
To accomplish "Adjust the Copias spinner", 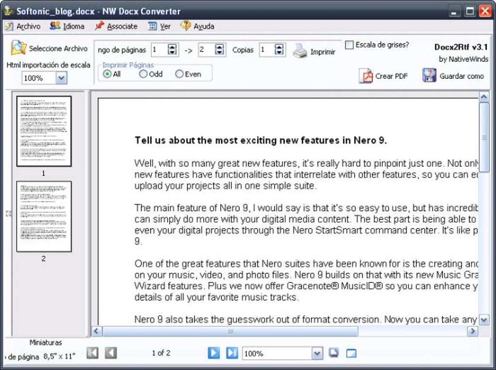I will 279,50.
